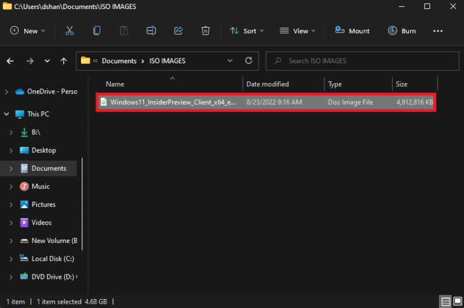This screenshot has width=464, height=308.
Task: Expand the This PC tree node
Action: click(x=7, y=114)
